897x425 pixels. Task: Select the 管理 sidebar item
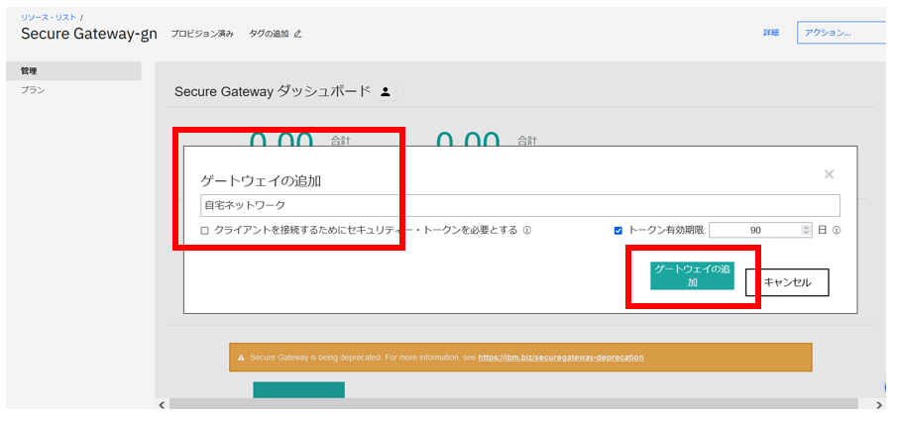73,71
